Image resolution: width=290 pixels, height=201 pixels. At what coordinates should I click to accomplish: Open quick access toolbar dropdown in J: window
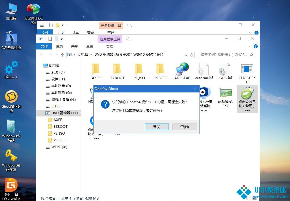[62, 39]
